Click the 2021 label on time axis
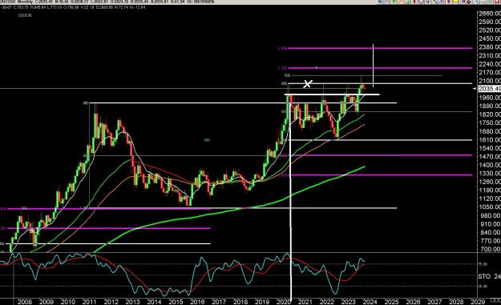 305,302
